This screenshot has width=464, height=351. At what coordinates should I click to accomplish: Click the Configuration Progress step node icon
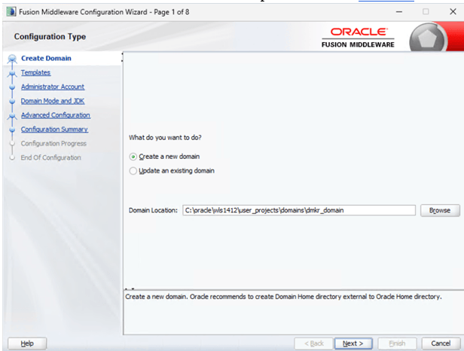[x=12, y=144]
